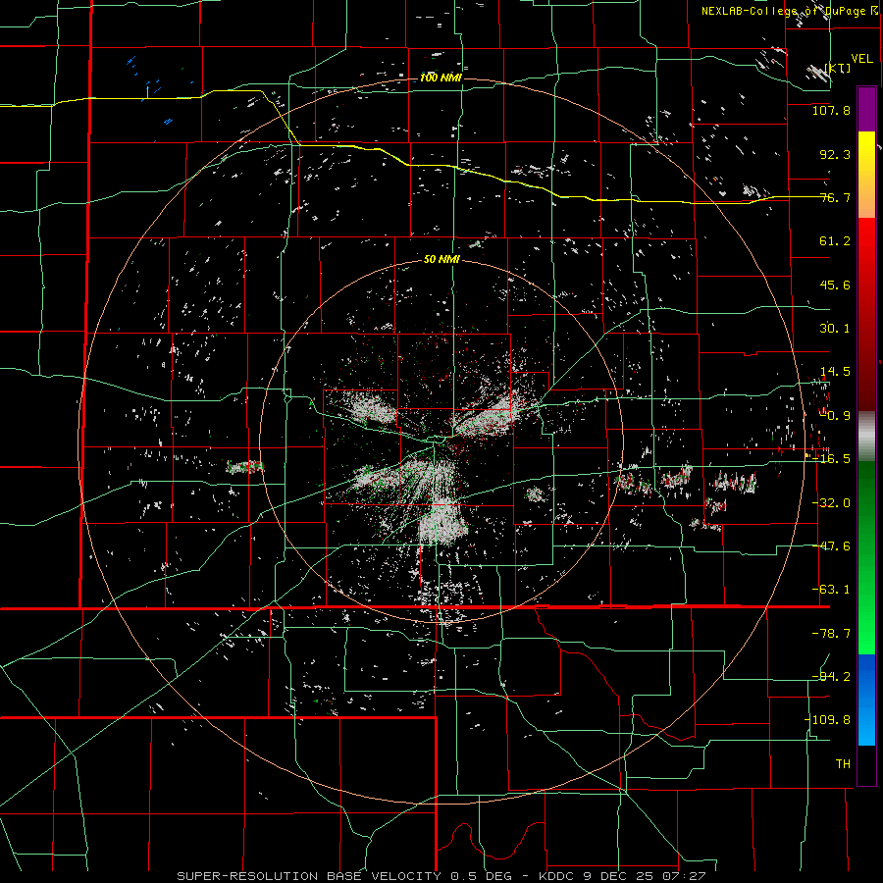Click the Super-Resolution Base Velocity caption

(x=441, y=876)
